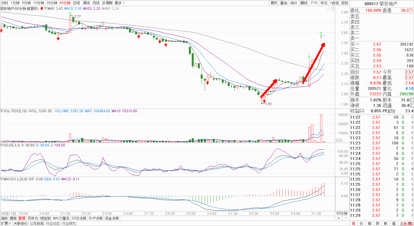The height and width of the screenshot is (226, 414).
Task: Click the 买五 bid row at 2.53
Action: (382, 66)
